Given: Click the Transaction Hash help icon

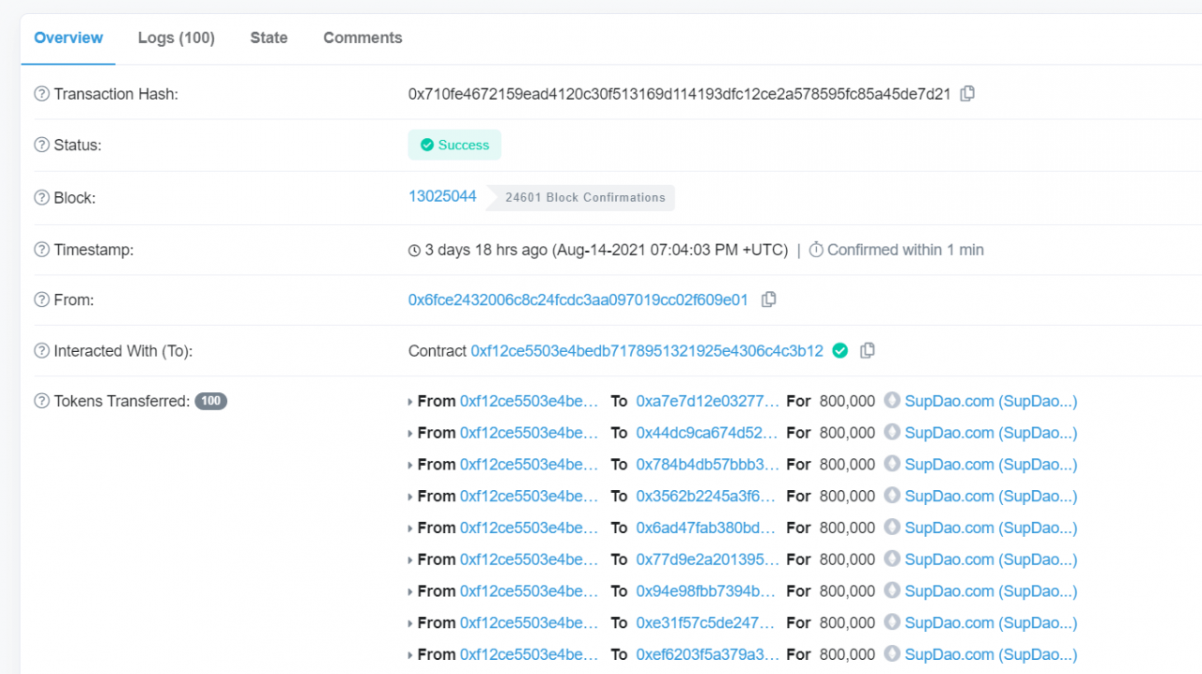Looking at the screenshot, I should (41, 93).
